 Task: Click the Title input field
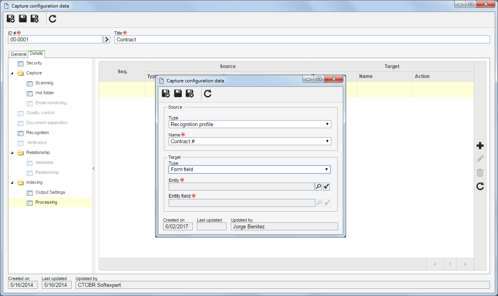302,39
